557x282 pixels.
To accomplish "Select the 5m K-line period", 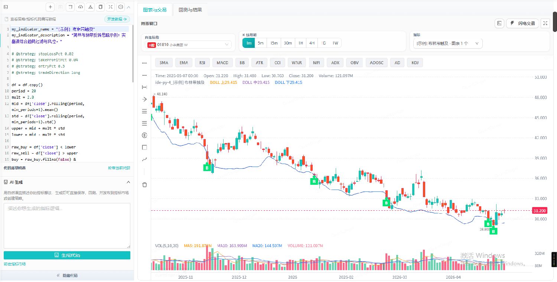I will [x=261, y=43].
